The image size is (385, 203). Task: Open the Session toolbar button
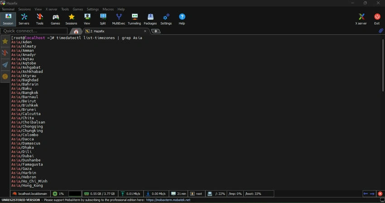tap(8, 19)
